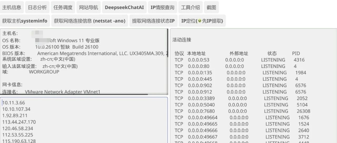The height and width of the screenshot is (143, 337).
Task: Select the 截图 tab
Action: tap(211, 7)
